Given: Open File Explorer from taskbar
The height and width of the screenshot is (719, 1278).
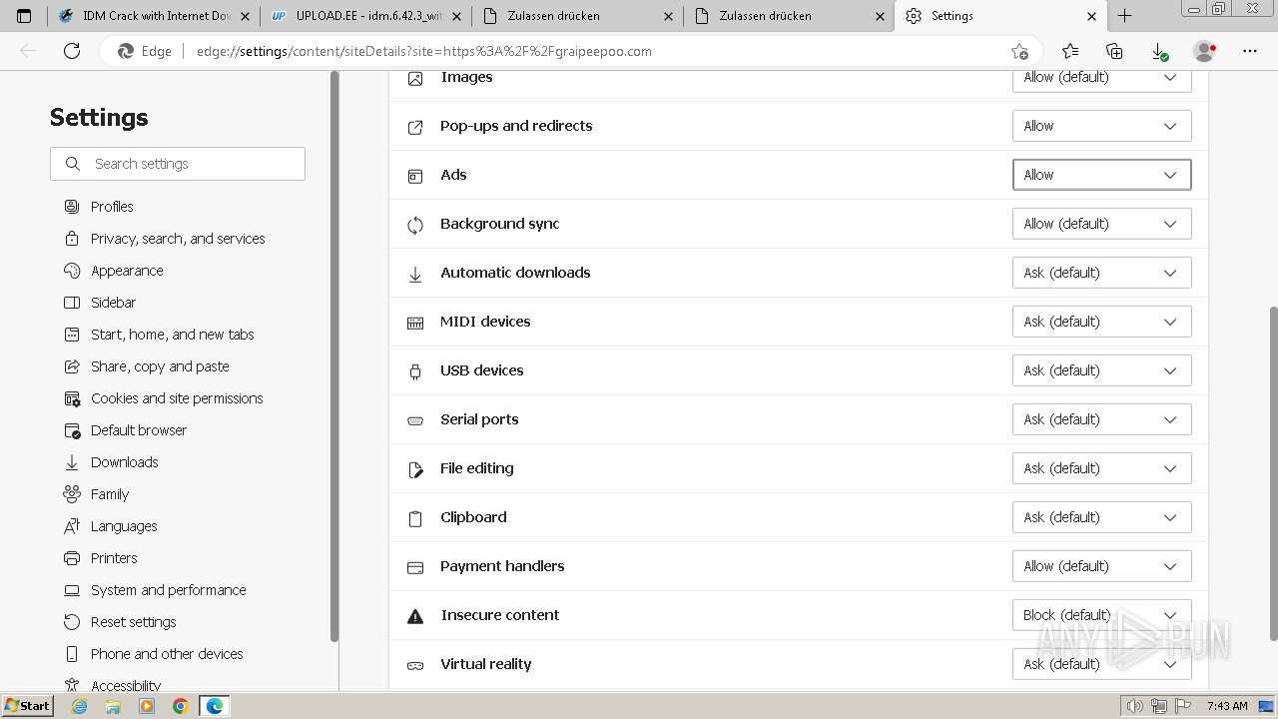Looking at the screenshot, I should pos(113,706).
